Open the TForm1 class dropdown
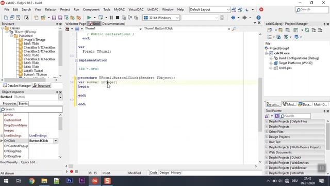This screenshot has height=186, width=330. pos(140,29)
